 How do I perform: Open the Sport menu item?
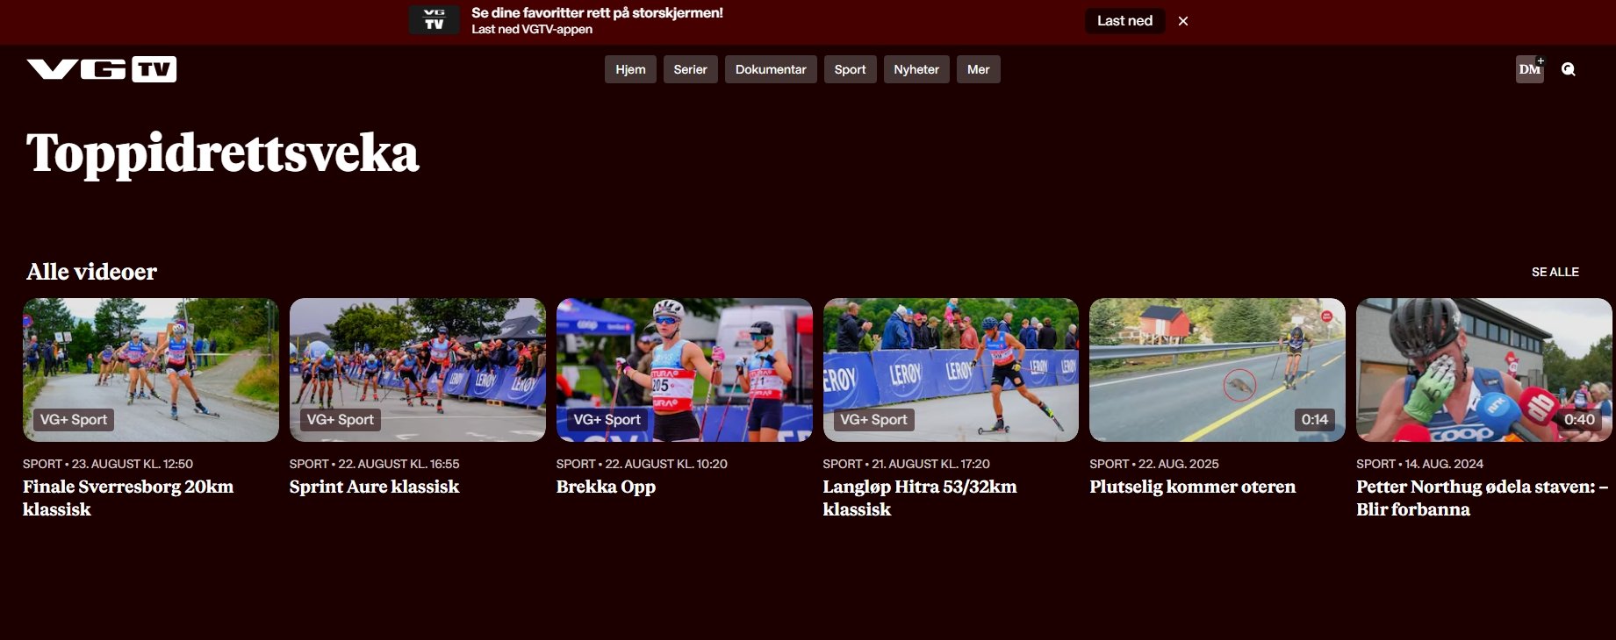pyautogui.click(x=850, y=69)
